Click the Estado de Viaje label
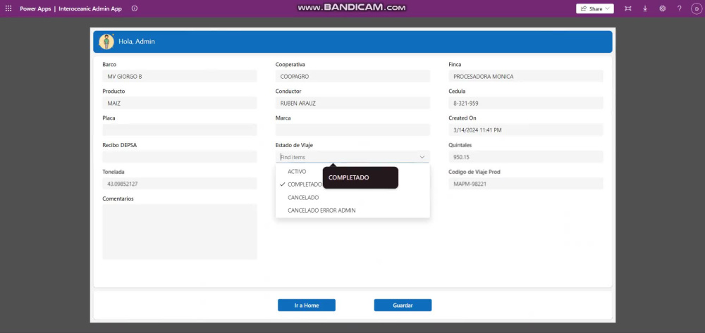The width and height of the screenshot is (705, 333). 295,145
